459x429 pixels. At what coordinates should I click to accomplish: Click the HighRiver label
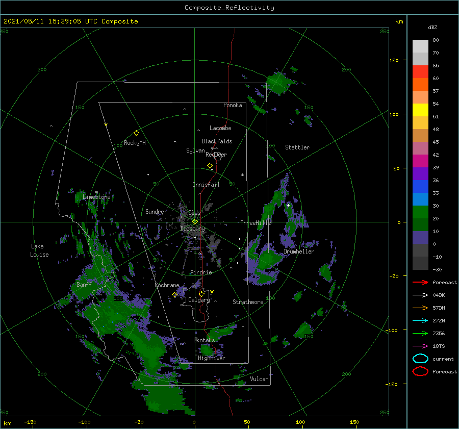[212, 359]
